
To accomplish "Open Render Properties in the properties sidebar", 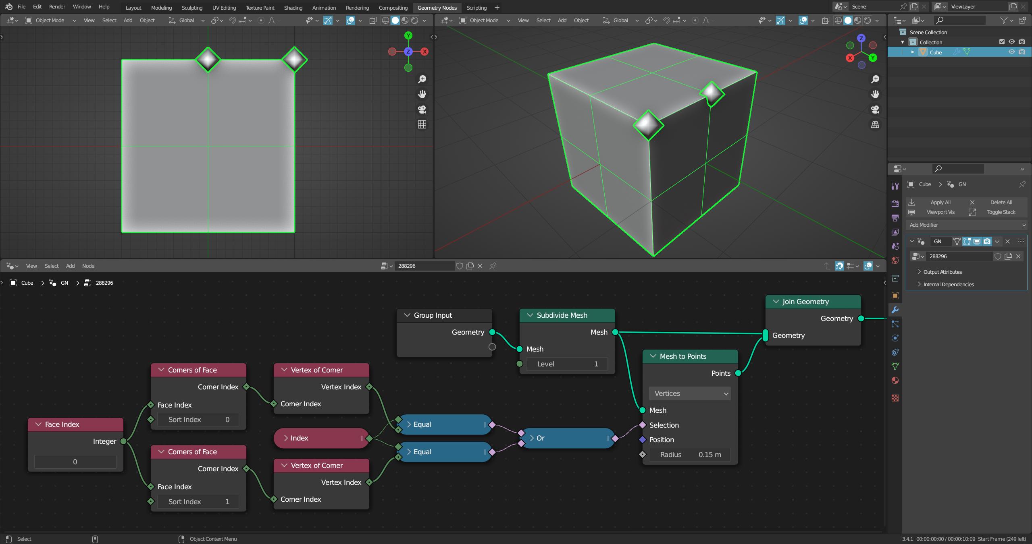I will click(x=895, y=203).
